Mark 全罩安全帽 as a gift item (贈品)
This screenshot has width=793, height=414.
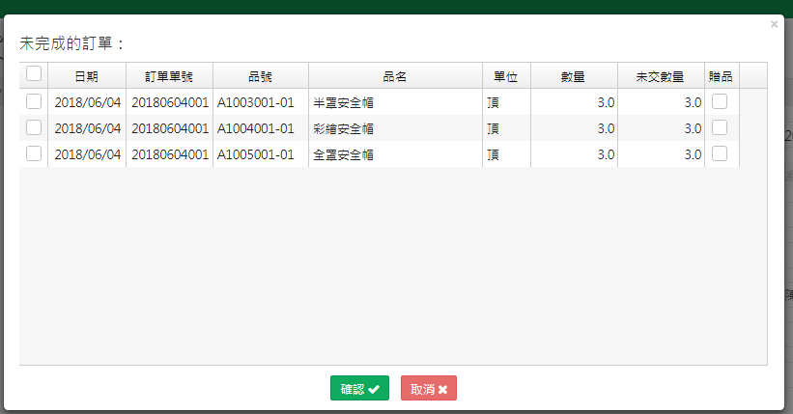[x=720, y=153]
